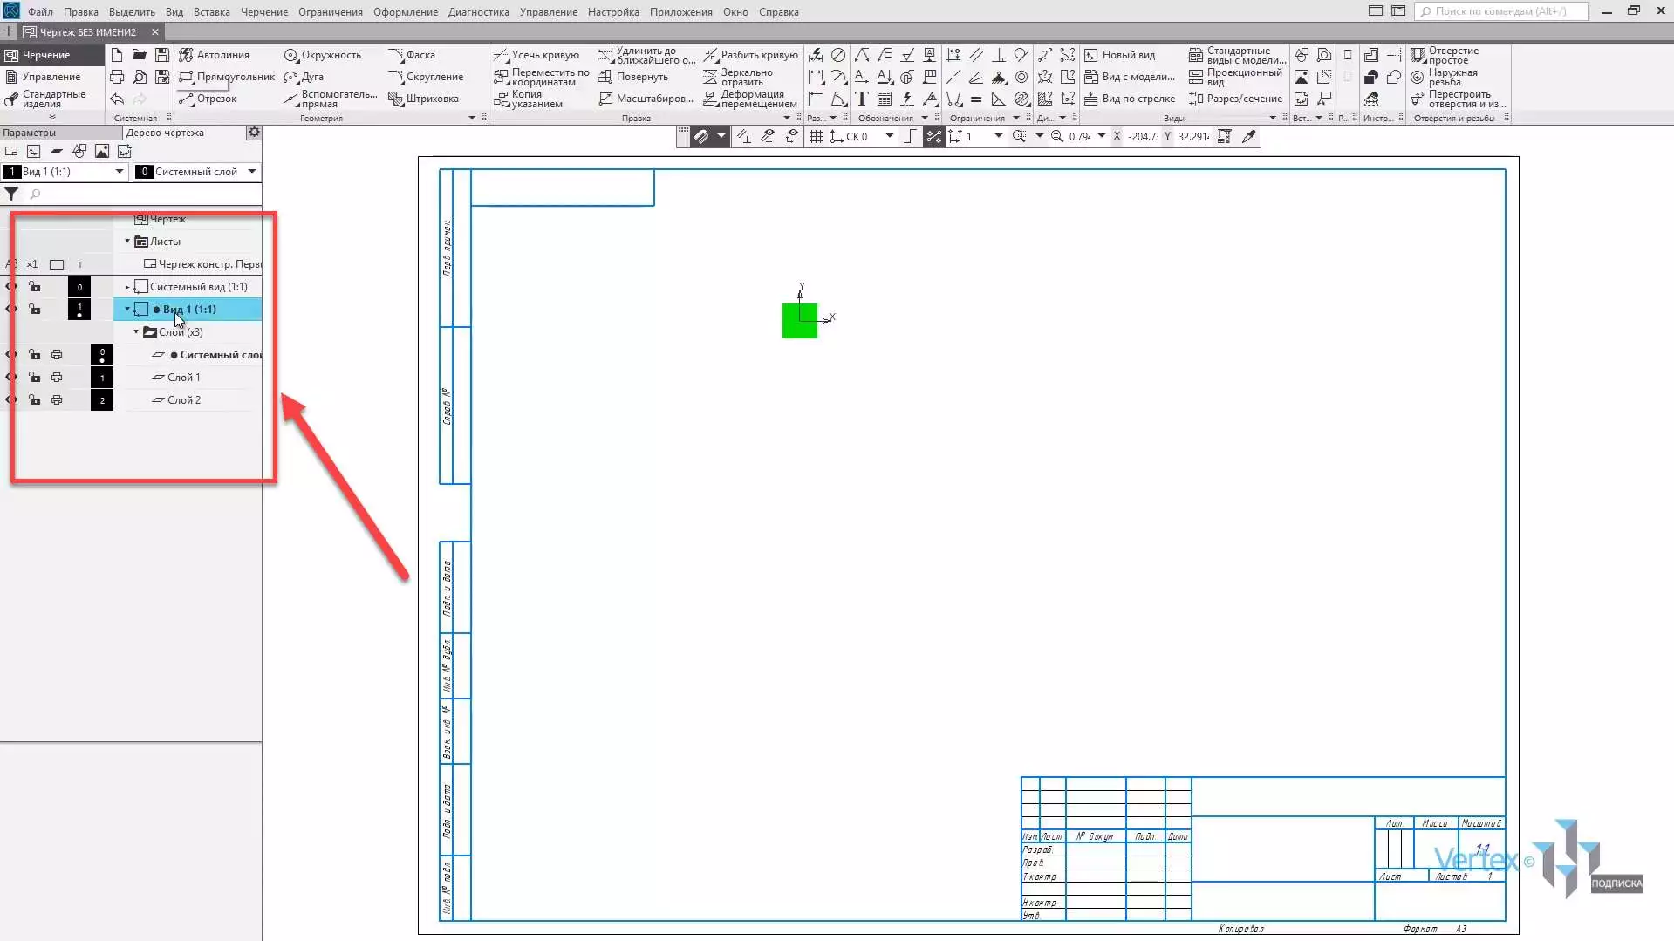Select the Автолиния tool
Screen dimensions: 1674x941
click(x=215, y=55)
